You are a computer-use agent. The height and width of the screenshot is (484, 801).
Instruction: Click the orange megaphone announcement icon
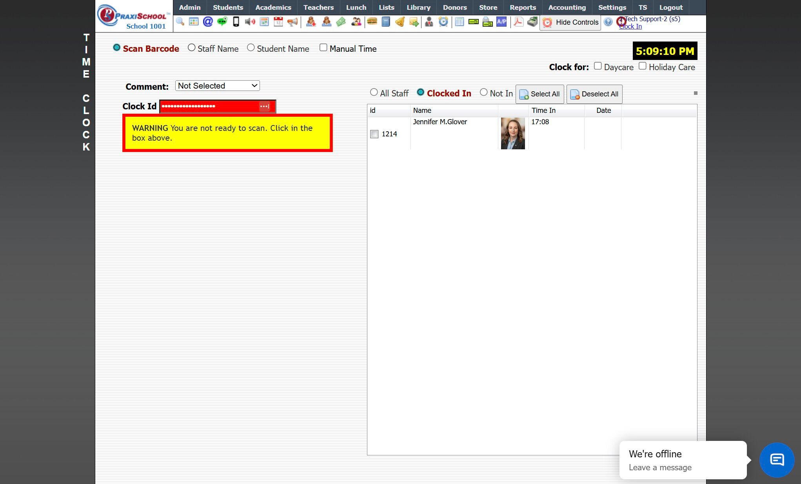(292, 22)
